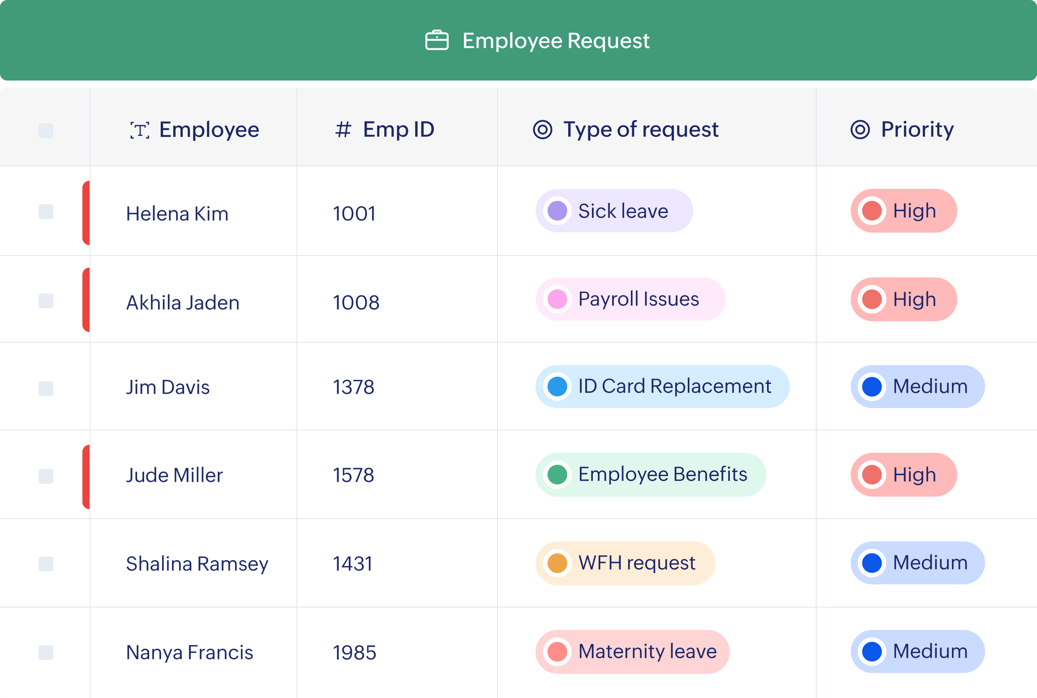The image size is (1037, 698).
Task: Open the WFH request tag for editing
Action: click(626, 563)
